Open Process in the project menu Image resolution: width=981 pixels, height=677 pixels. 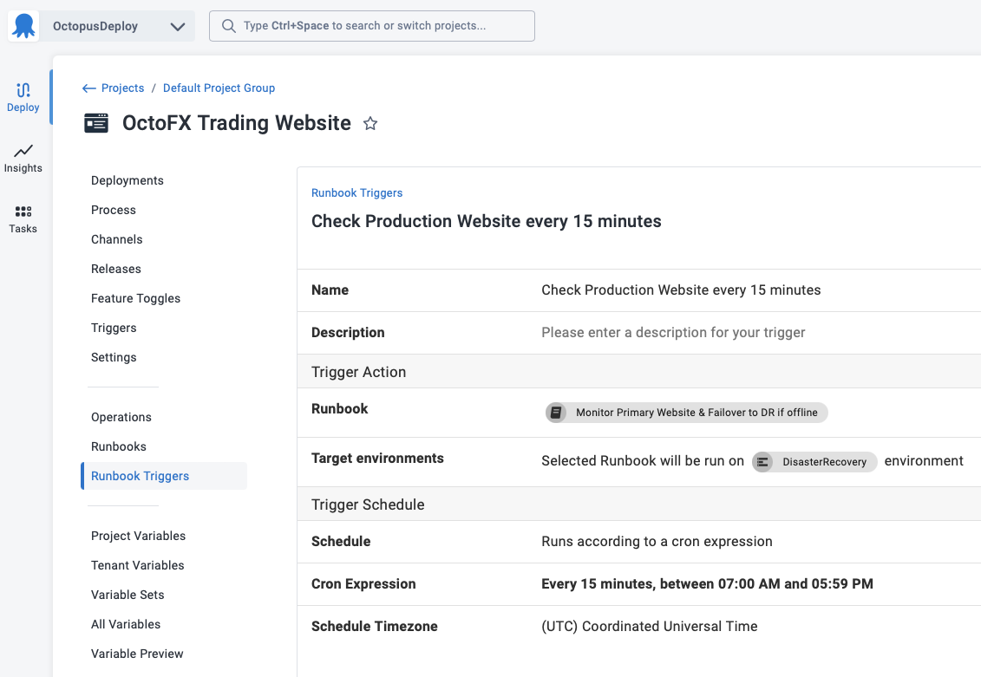[114, 210]
